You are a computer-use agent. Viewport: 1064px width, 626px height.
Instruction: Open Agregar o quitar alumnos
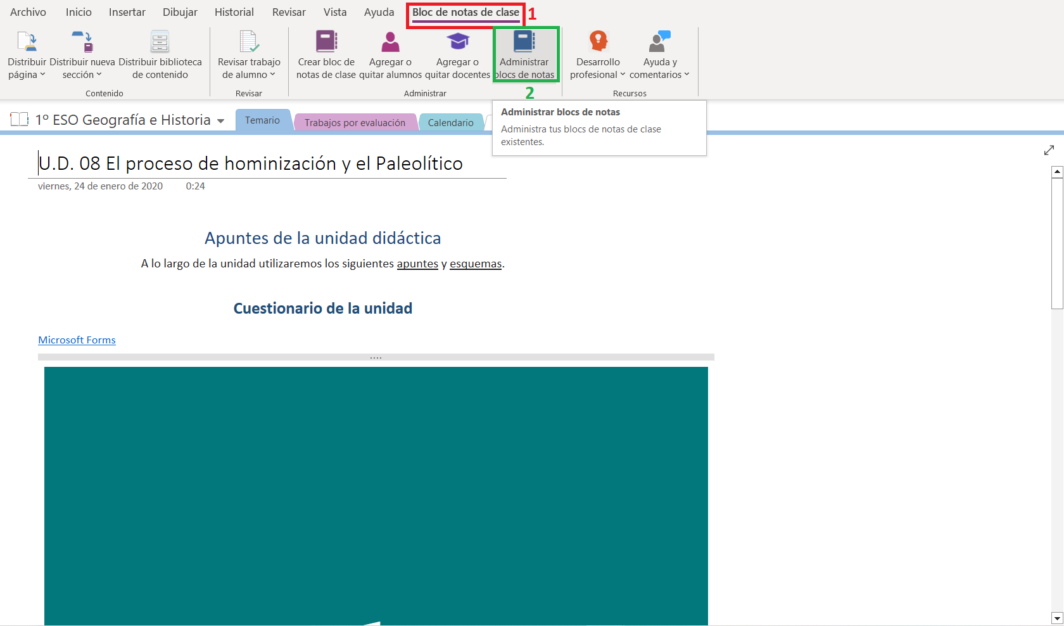[x=389, y=54]
